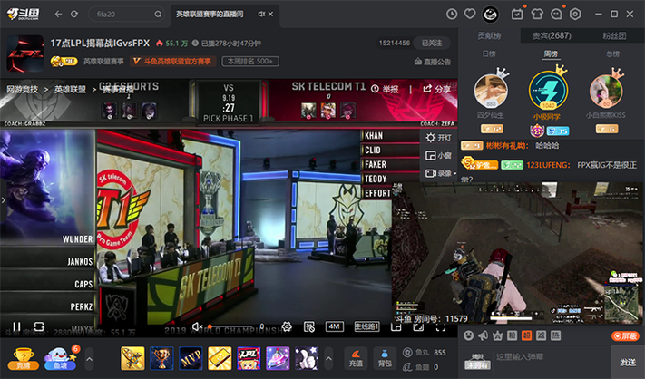Focus the danmaku chat input field
This screenshot has width=645, height=379.
(x=552, y=357)
